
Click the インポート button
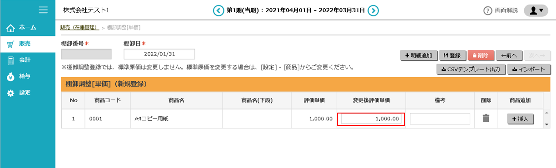[529, 69]
